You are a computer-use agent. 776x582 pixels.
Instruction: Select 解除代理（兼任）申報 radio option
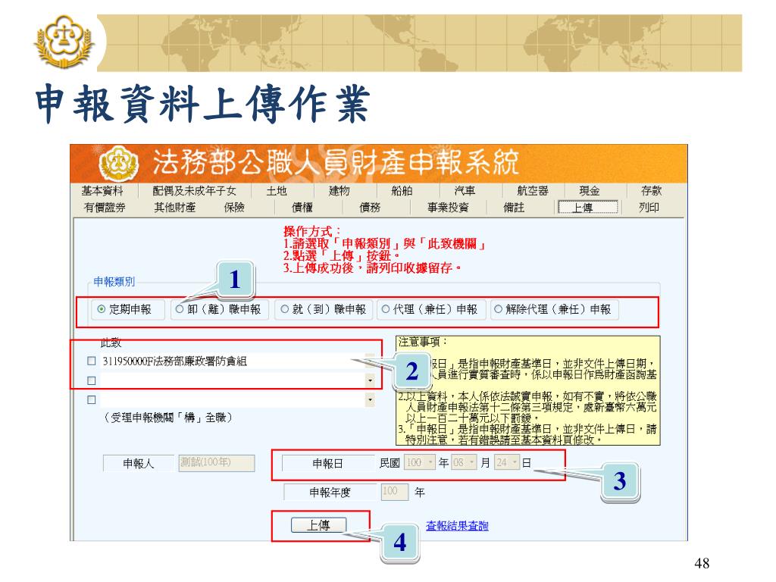(x=498, y=309)
